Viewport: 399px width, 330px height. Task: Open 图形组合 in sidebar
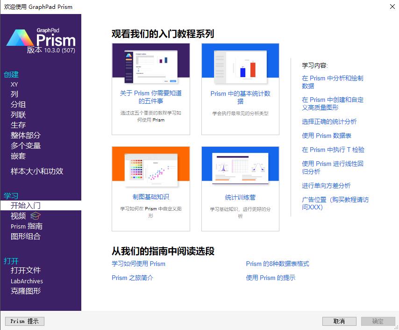point(25,237)
